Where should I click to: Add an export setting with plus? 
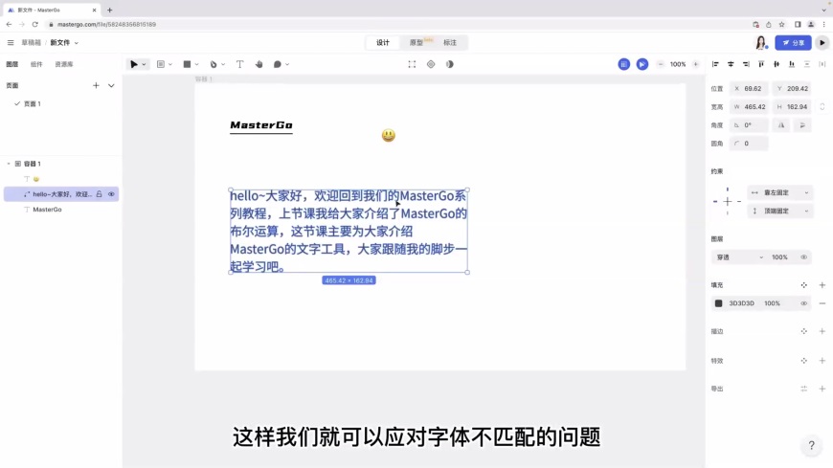pyautogui.click(x=822, y=389)
